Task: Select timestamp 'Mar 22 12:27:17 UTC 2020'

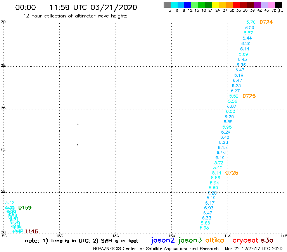Action: tap(254, 249)
